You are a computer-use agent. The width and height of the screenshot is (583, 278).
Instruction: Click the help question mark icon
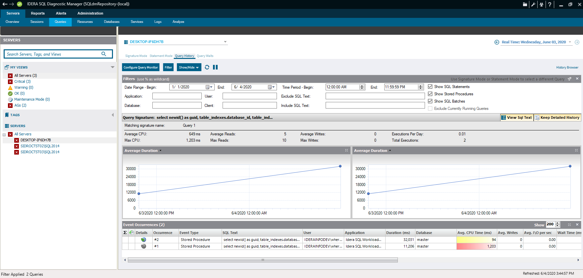pos(550,4)
